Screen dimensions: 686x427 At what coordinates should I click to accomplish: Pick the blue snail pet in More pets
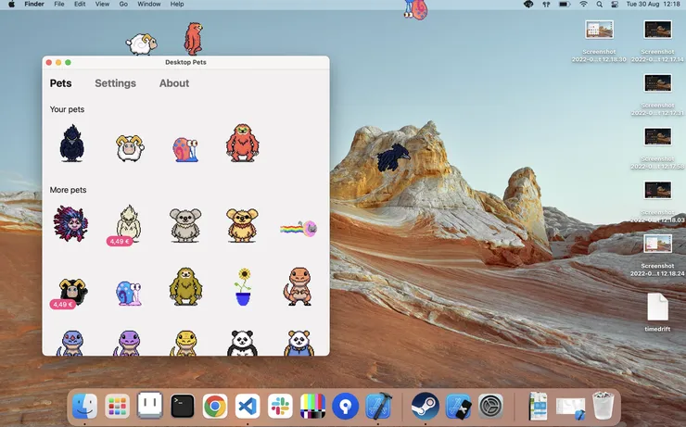pos(129,293)
